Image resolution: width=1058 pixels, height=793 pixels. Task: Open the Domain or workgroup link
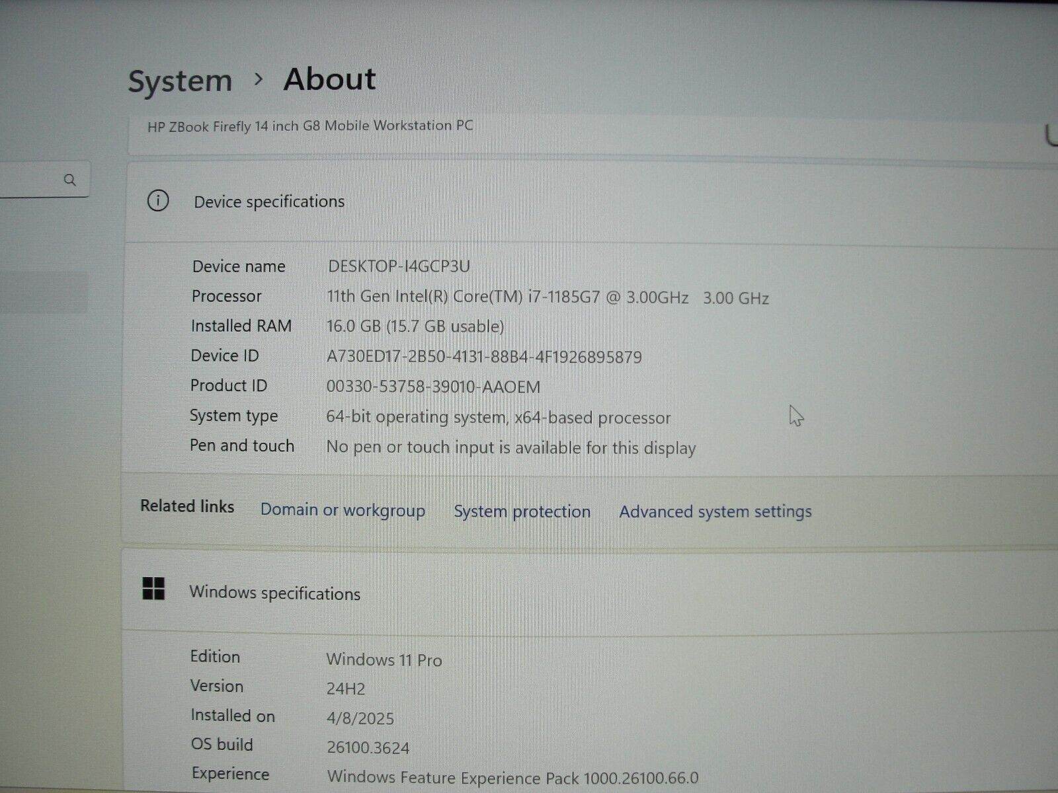(343, 510)
